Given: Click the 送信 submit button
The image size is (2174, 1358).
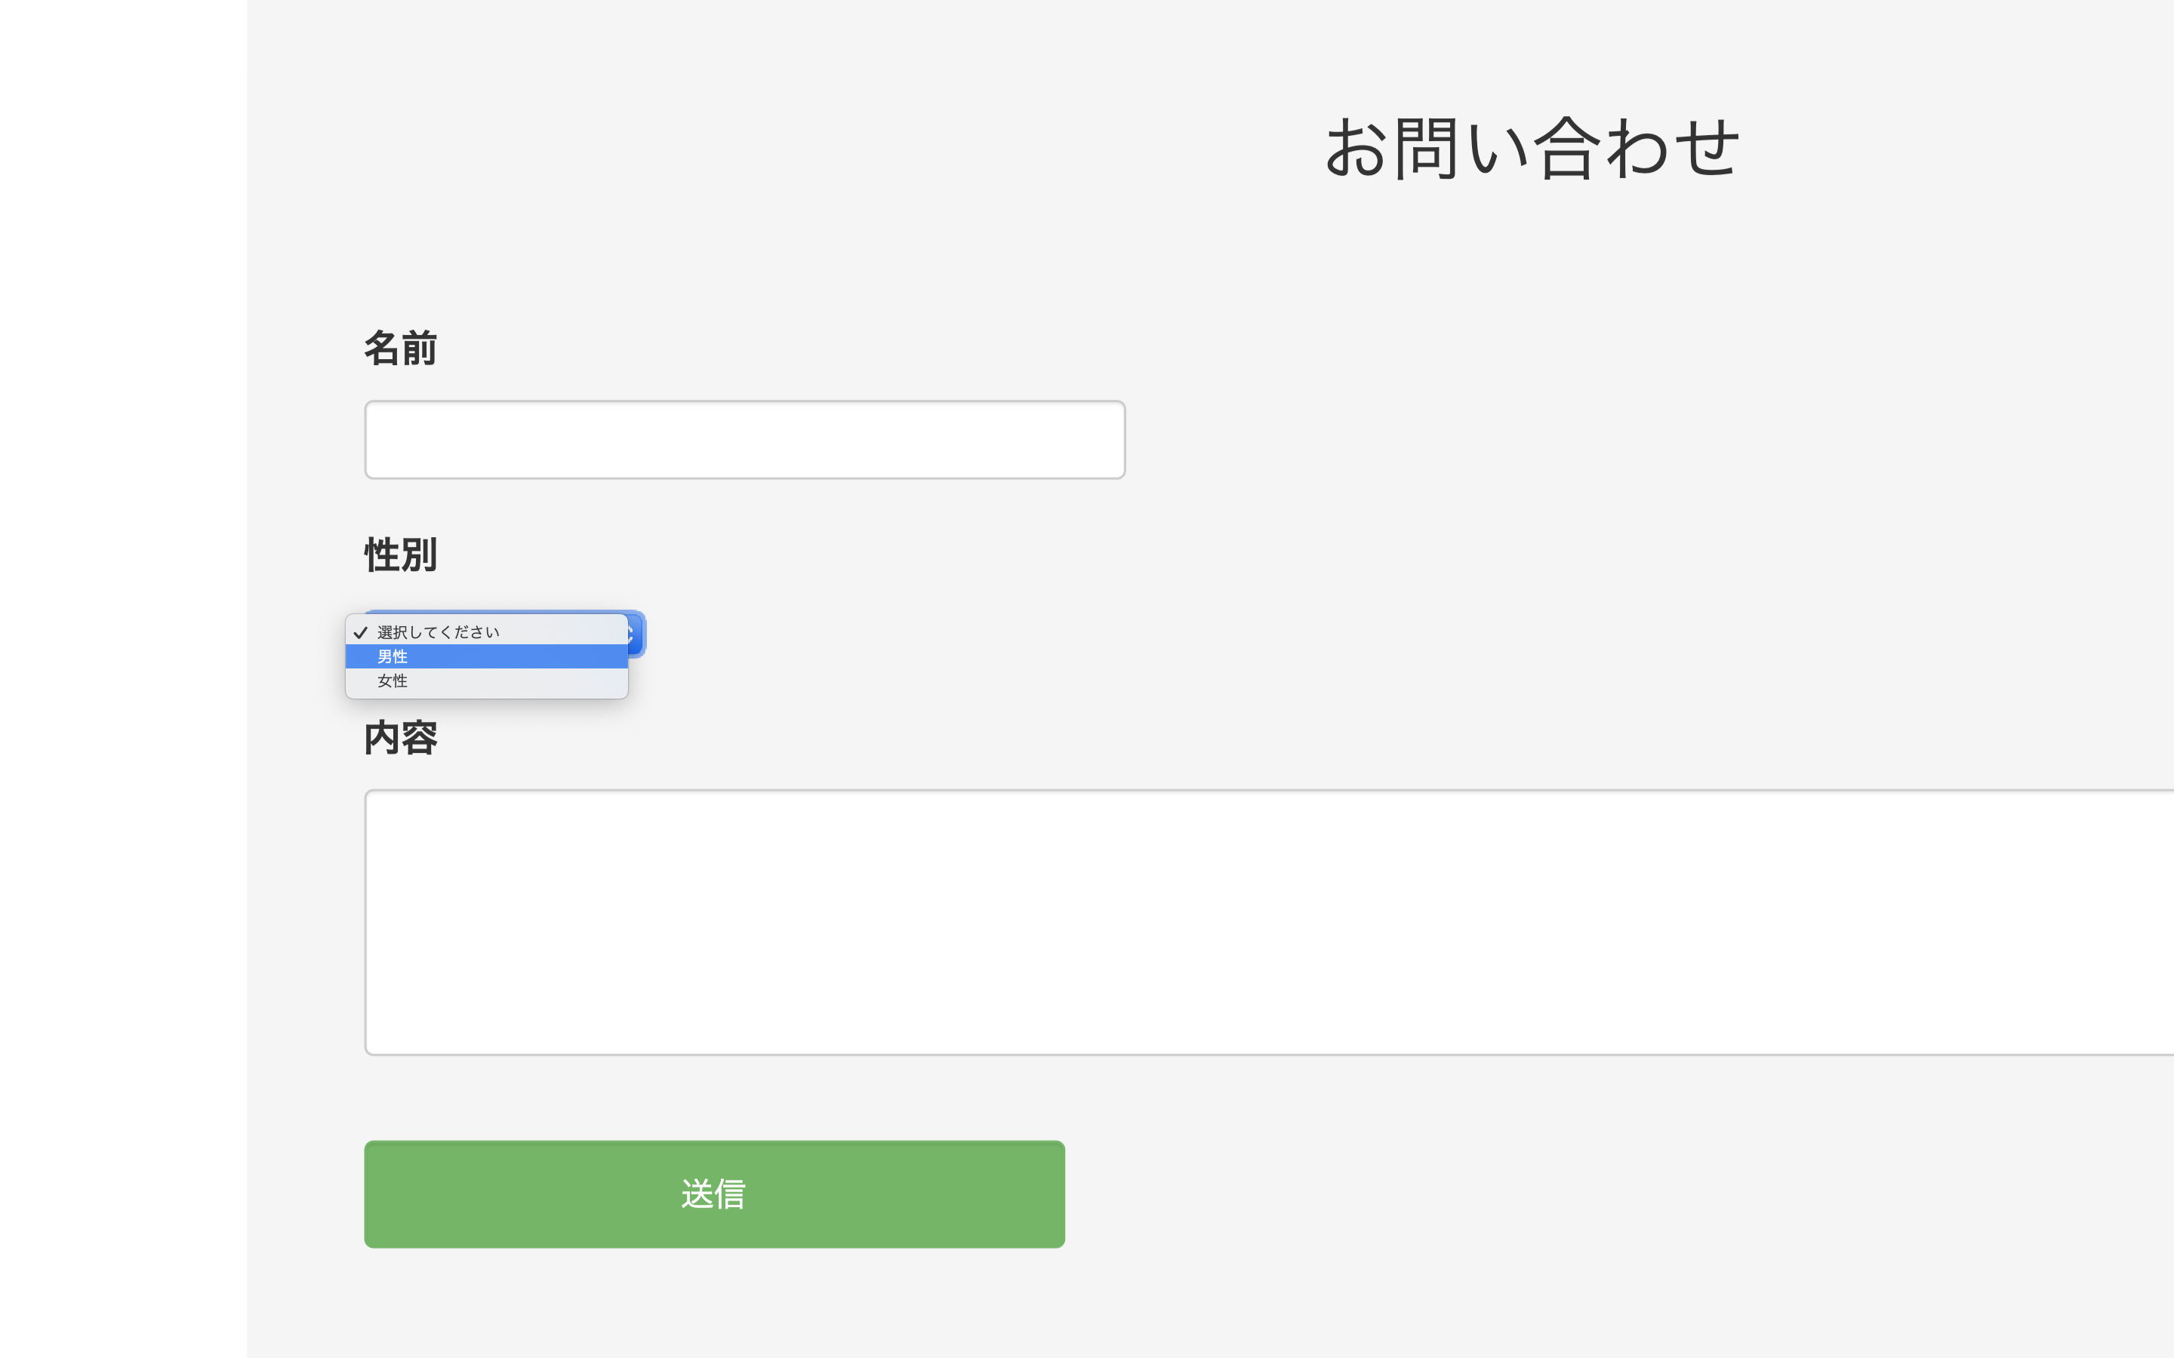Looking at the screenshot, I should tap(714, 1194).
